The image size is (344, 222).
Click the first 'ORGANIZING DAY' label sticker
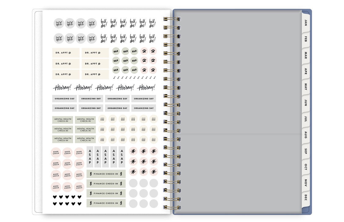coord(65,99)
